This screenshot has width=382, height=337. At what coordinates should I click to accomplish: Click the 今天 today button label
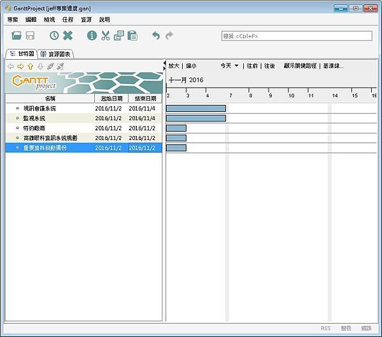point(226,65)
